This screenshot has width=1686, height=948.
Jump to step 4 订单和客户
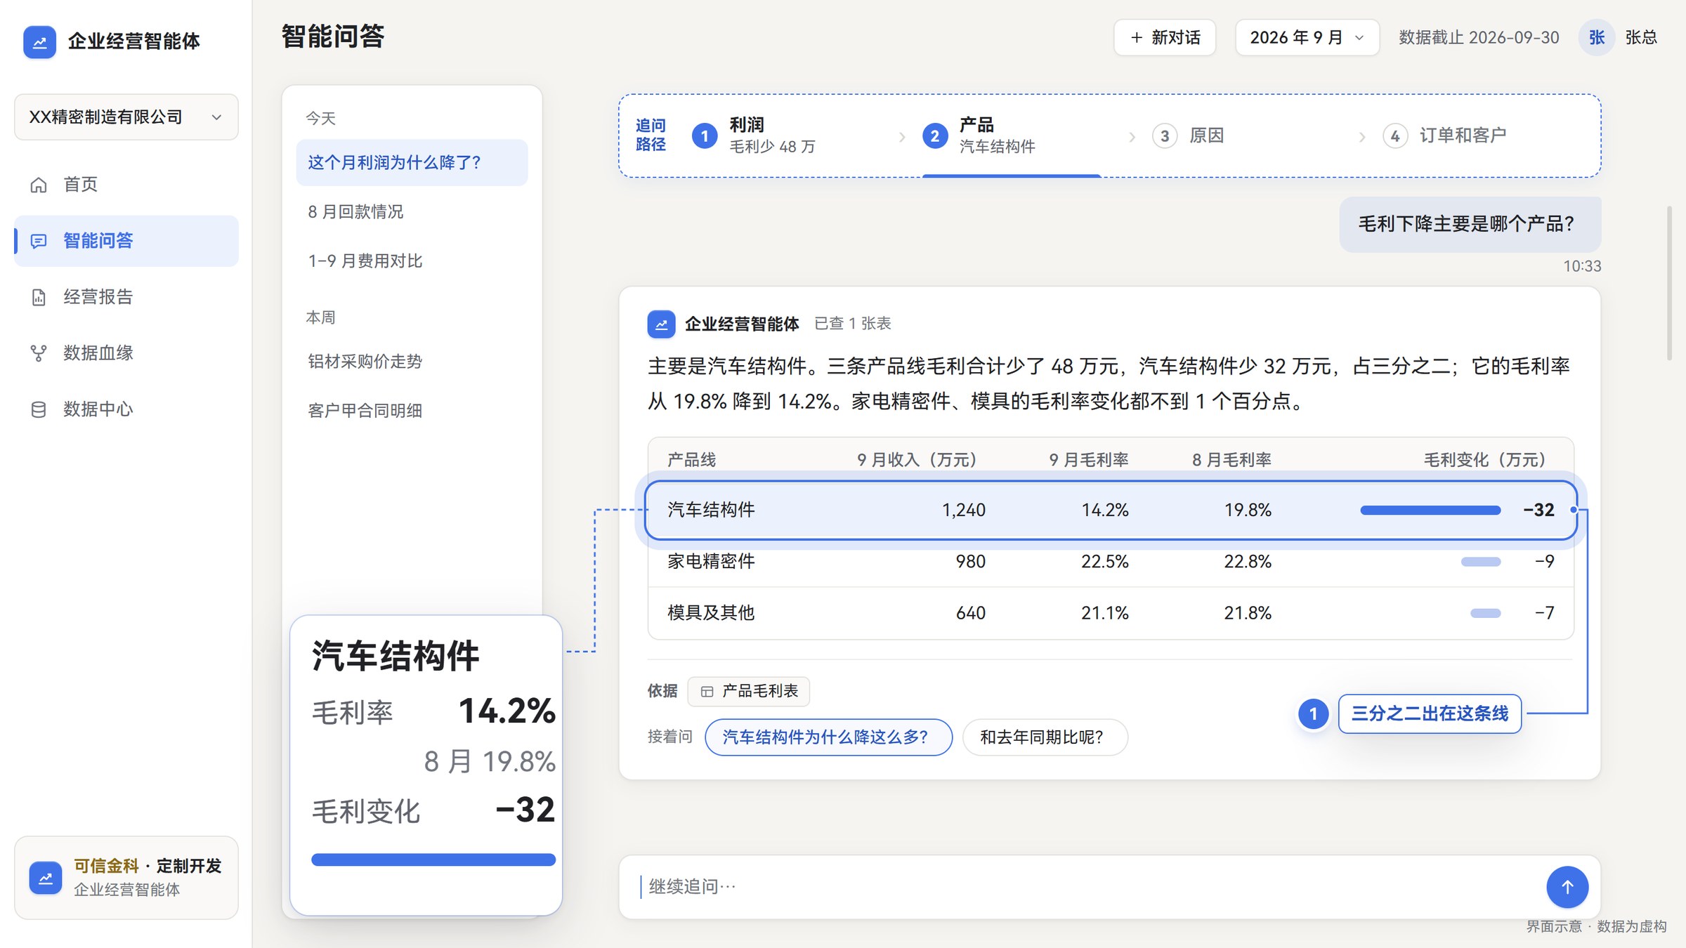tap(1444, 135)
